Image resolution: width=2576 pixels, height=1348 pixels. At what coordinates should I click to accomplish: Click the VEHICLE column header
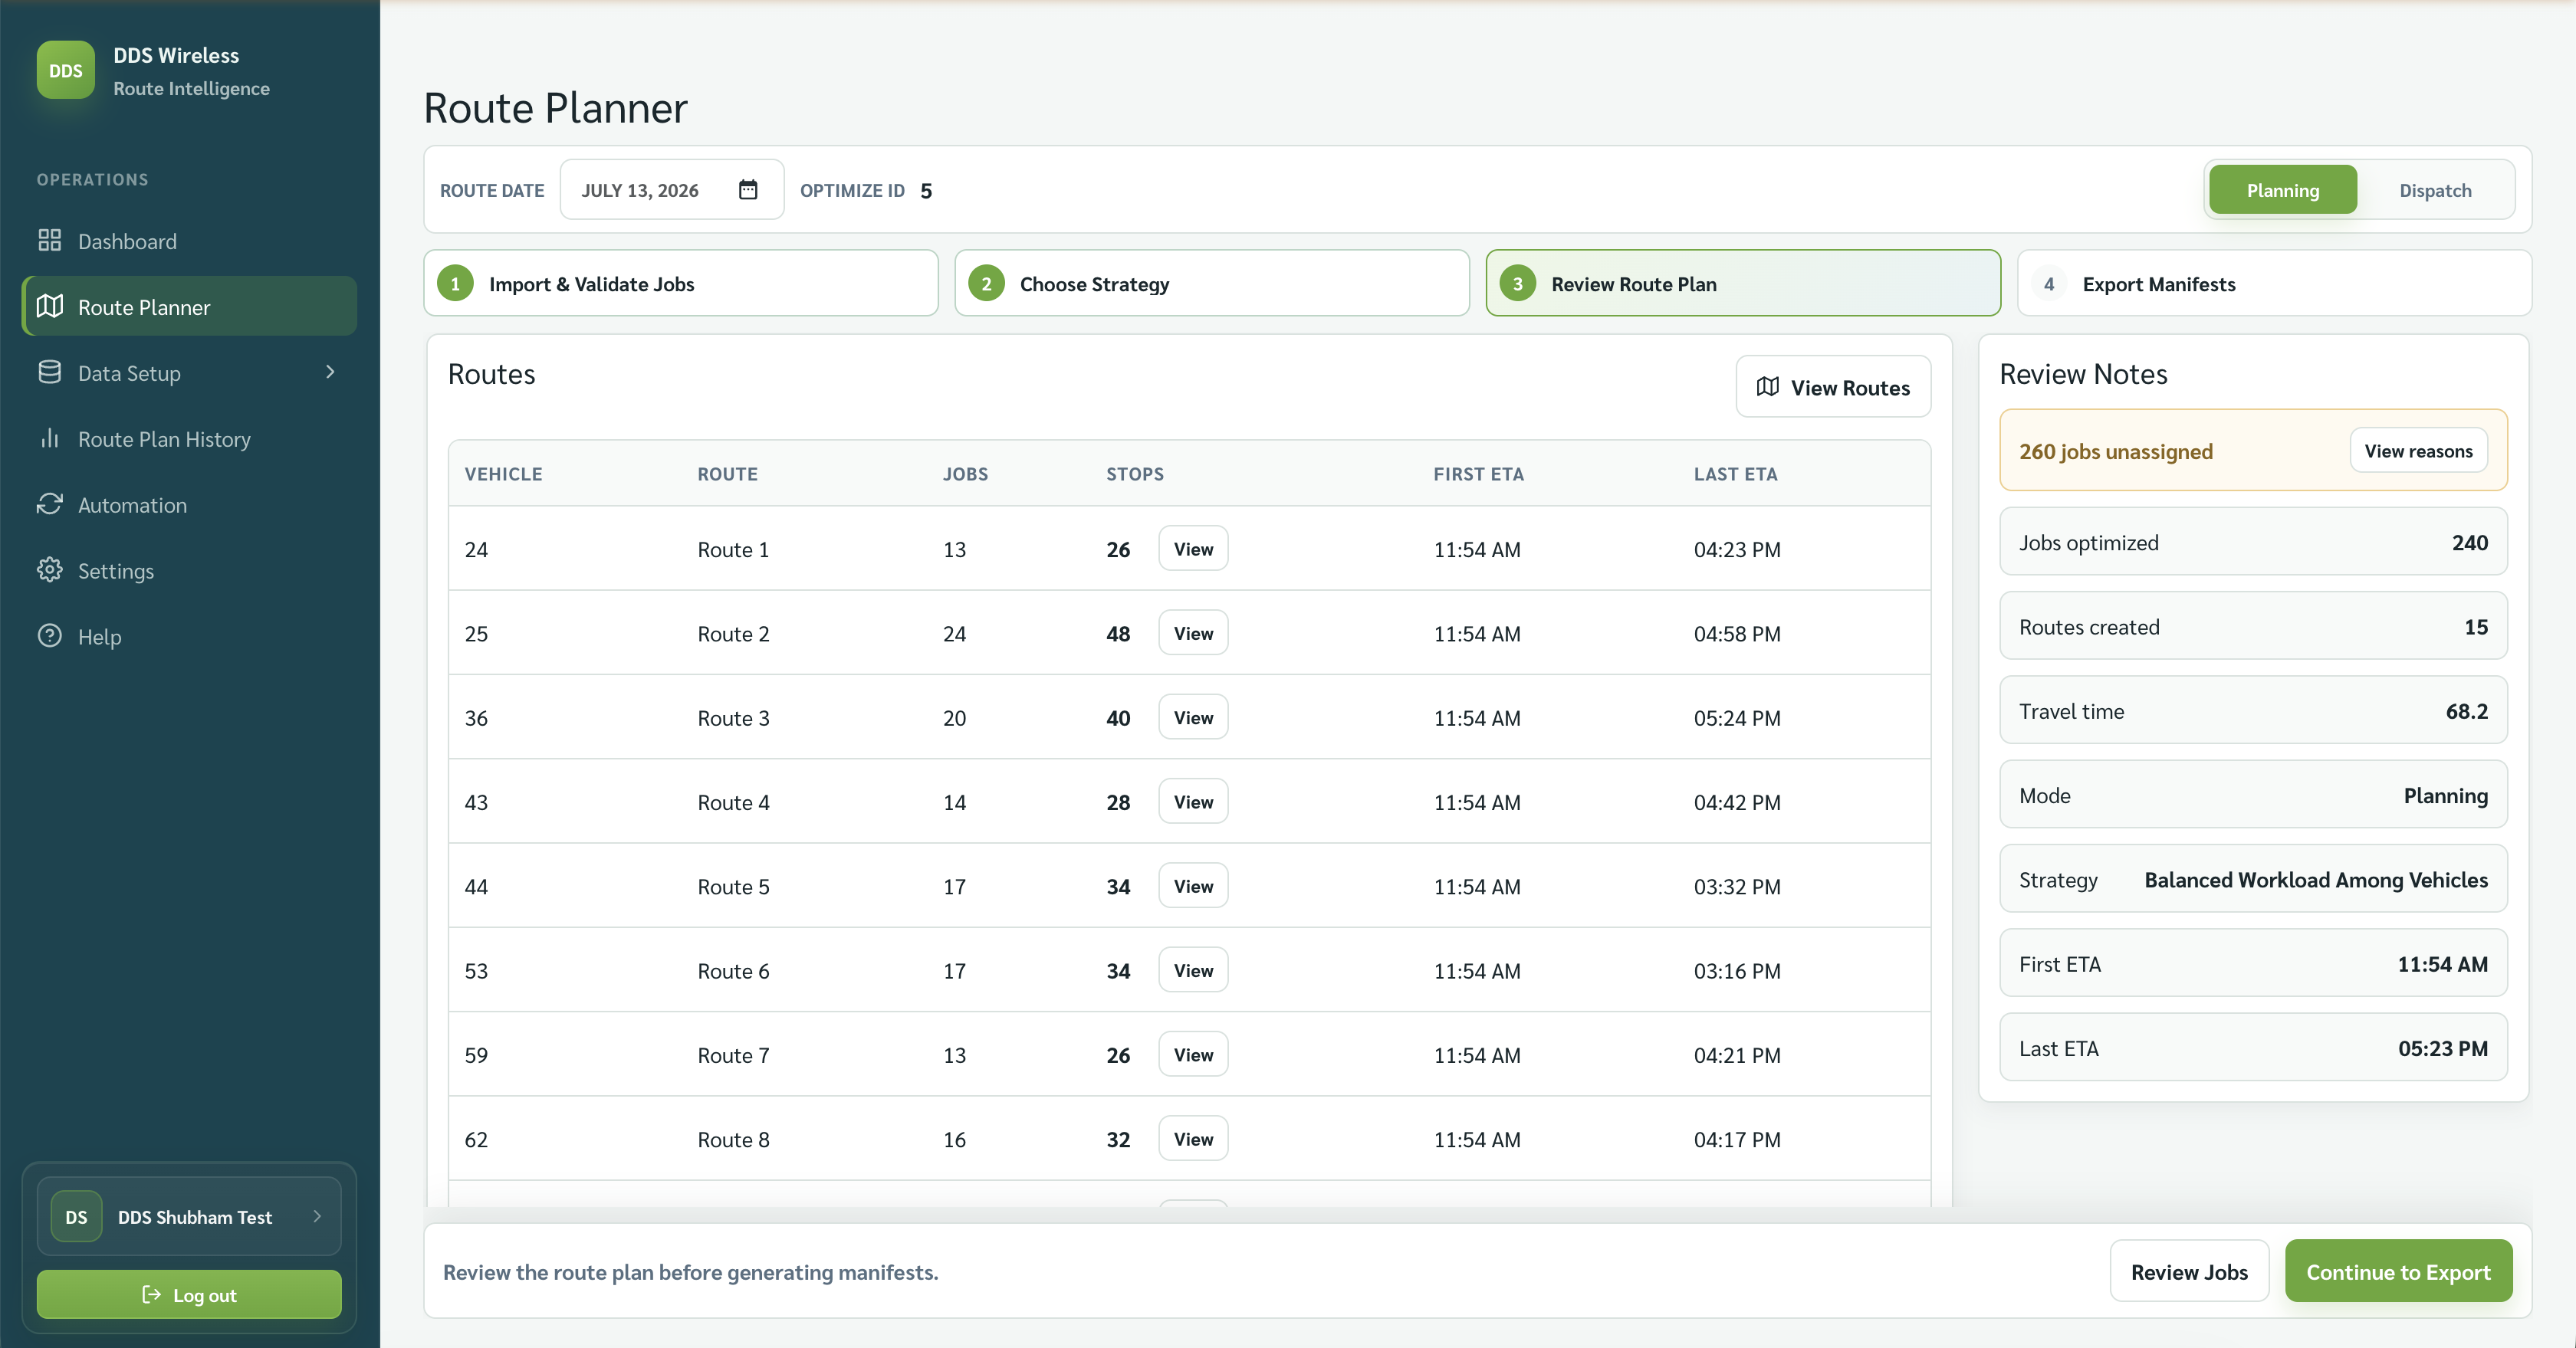click(x=503, y=474)
